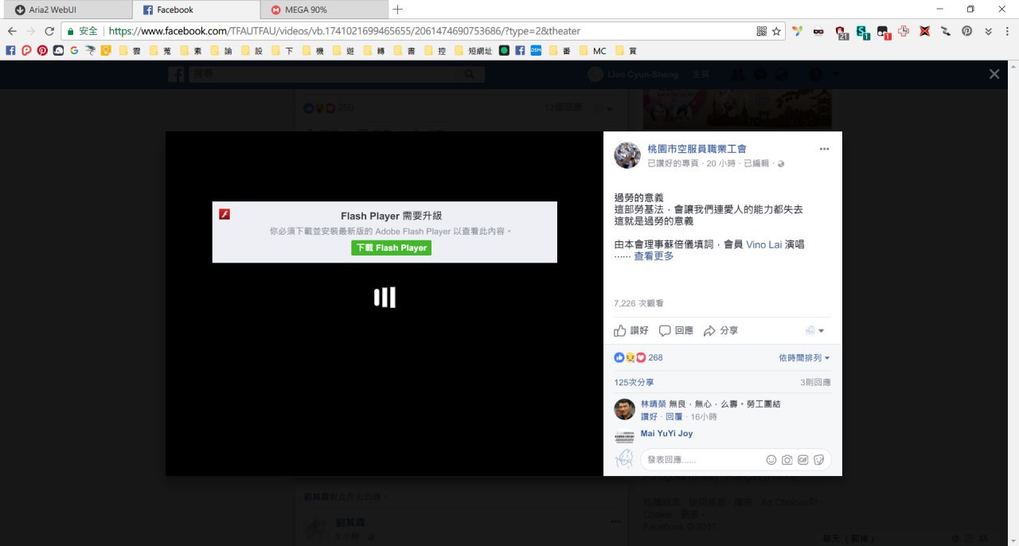
Task: Close the video theater overlay
Action: (x=994, y=74)
